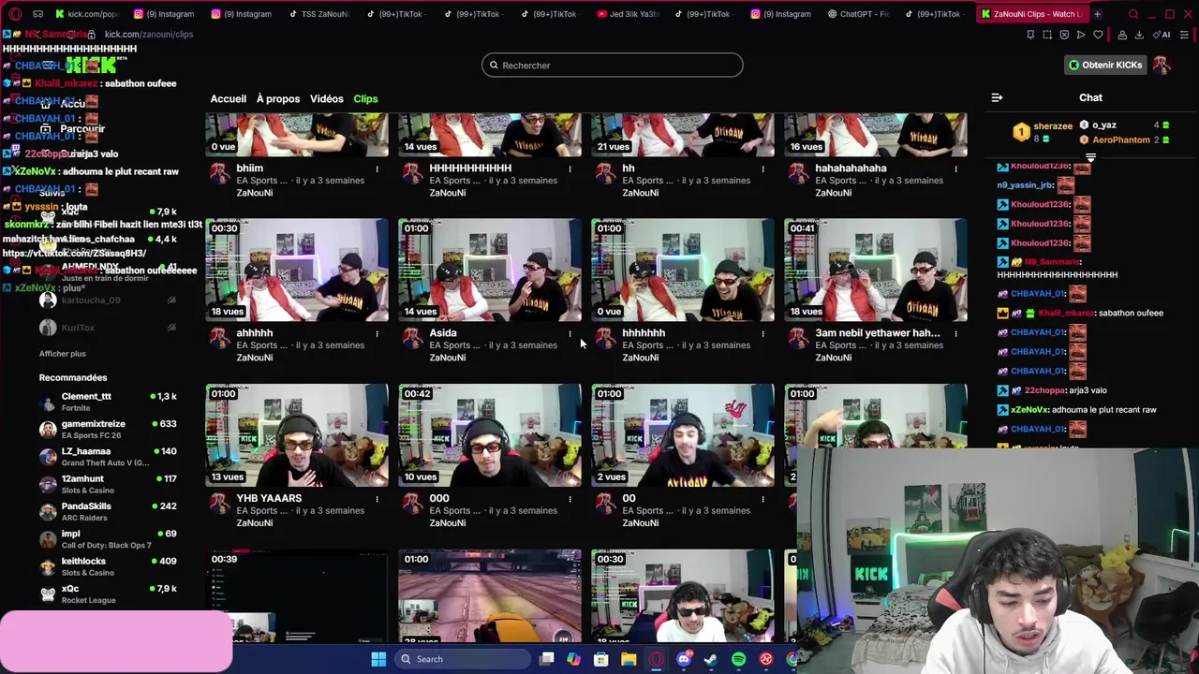Viewport: 1199px width, 674px height.
Task: Open the browser downloads icon
Action: click(x=1139, y=35)
